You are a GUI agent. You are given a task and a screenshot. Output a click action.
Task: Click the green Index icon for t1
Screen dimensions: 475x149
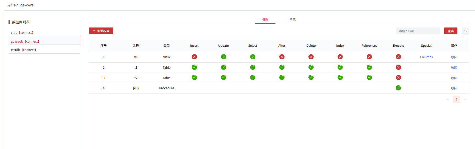coord(340,67)
